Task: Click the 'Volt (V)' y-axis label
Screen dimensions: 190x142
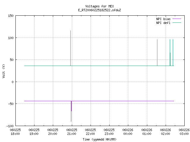Action: tap(4, 71)
